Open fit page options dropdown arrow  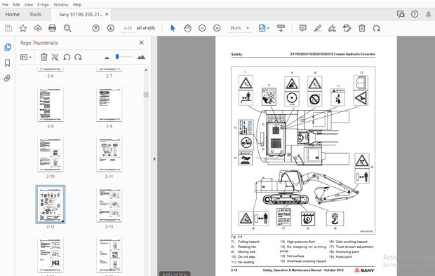pyautogui.click(x=268, y=28)
